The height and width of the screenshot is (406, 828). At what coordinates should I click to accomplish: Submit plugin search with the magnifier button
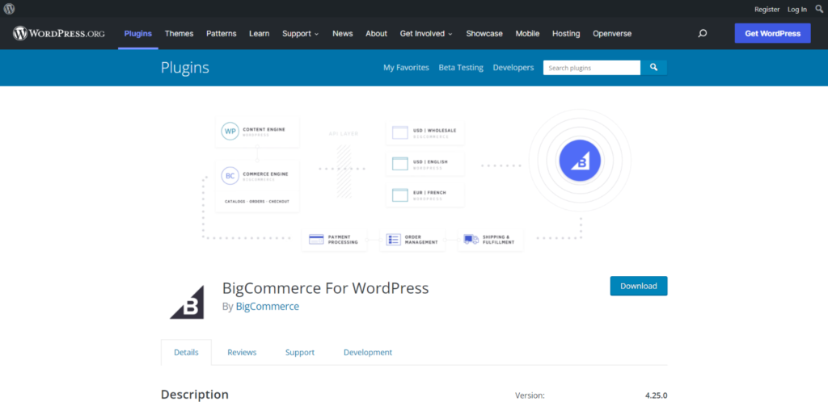tap(653, 68)
